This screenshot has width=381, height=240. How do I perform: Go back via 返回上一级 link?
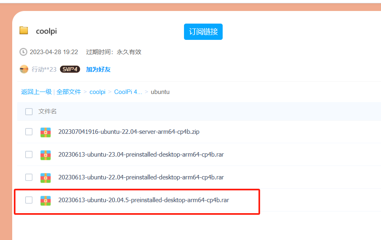point(37,92)
